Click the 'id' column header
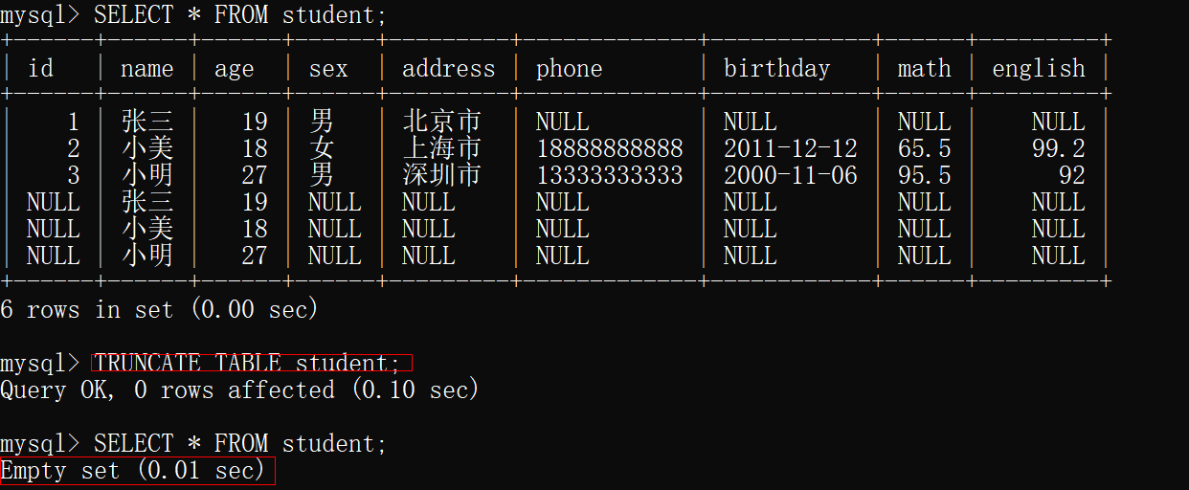1189x490 pixels. pyautogui.click(x=41, y=69)
